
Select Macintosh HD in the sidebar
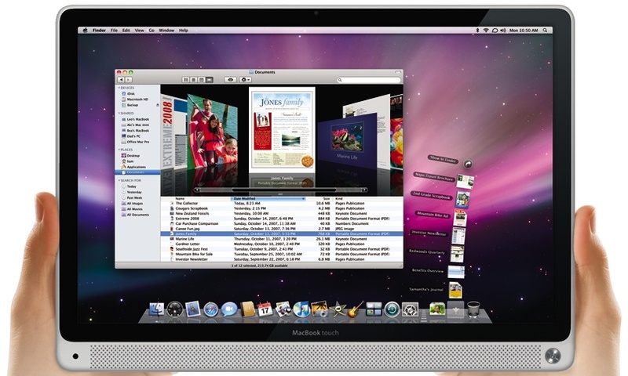click(x=134, y=99)
